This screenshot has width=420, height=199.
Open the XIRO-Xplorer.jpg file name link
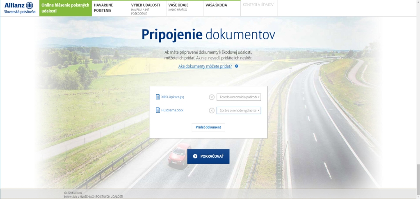coord(173,97)
